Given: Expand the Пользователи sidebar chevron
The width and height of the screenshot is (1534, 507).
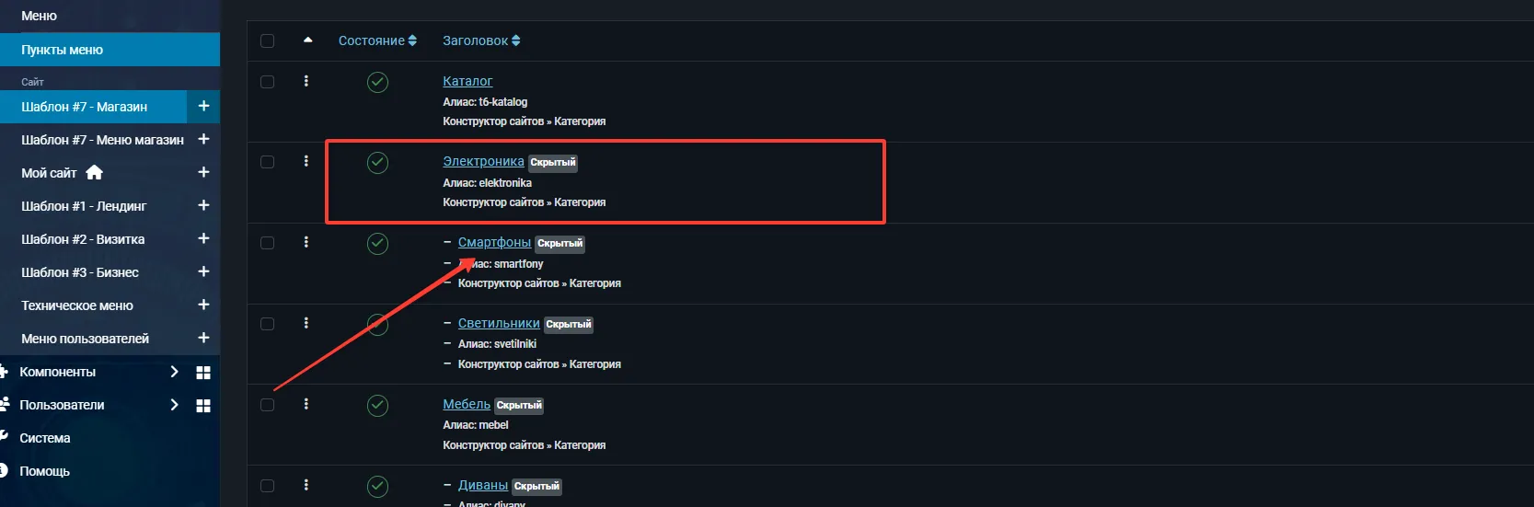Looking at the screenshot, I should (174, 405).
